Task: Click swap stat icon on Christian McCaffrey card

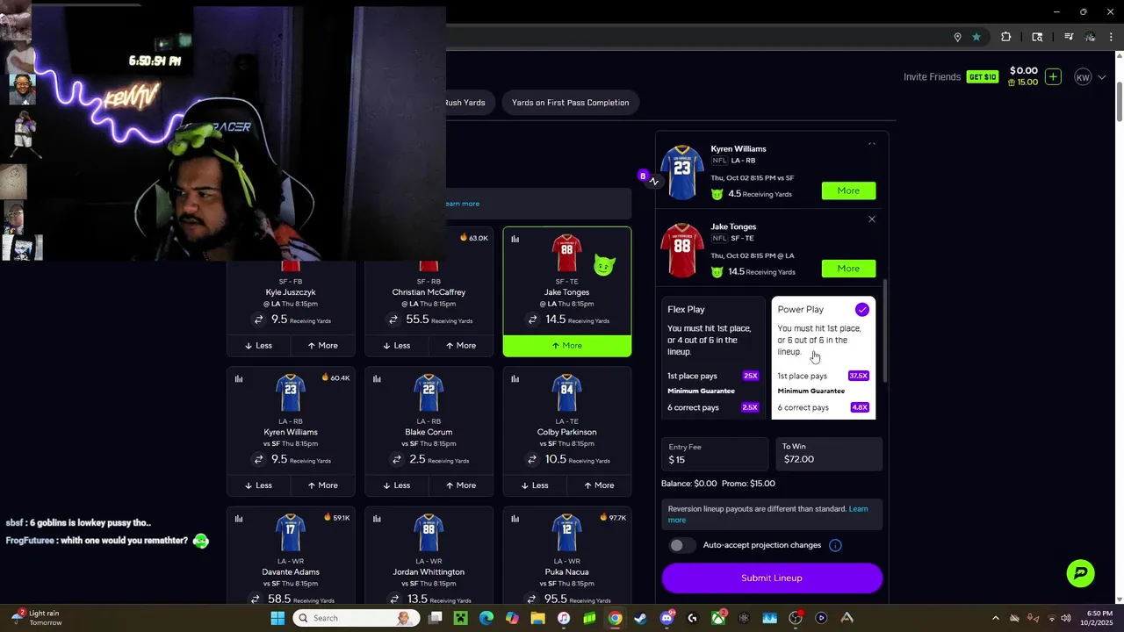Action: [393, 320]
